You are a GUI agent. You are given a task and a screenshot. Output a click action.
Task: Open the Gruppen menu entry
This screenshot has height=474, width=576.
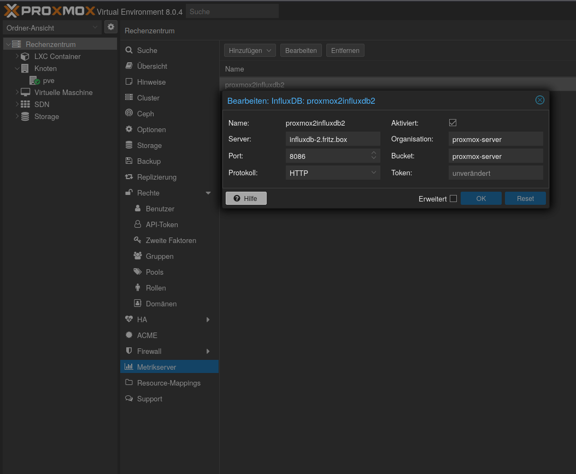coord(169,256)
